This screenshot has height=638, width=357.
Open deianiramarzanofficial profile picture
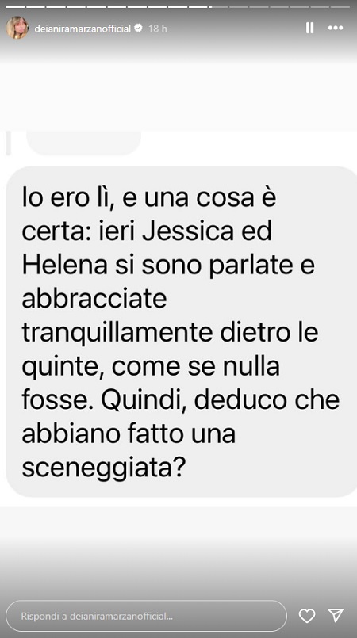(17, 28)
